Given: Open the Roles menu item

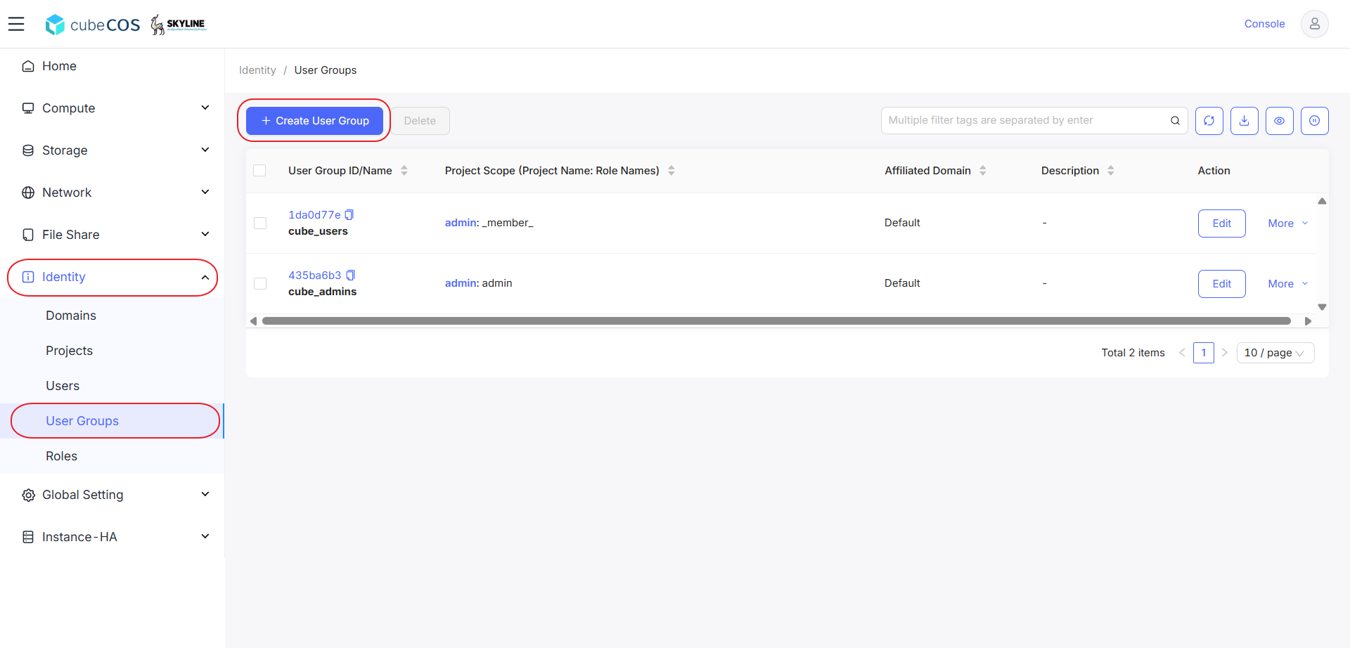Looking at the screenshot, I should pyautogui.click(x=62, y=456).
